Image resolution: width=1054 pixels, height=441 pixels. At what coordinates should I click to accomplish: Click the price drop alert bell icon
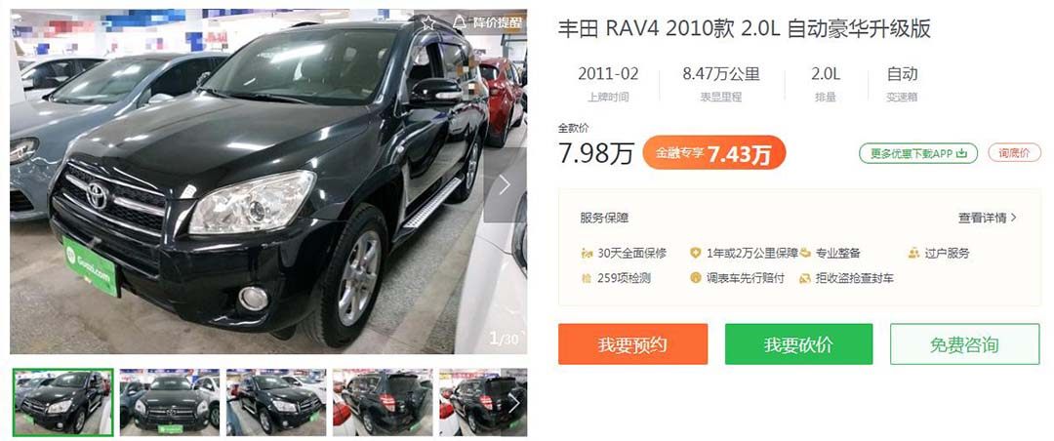[x=459, y=22]
